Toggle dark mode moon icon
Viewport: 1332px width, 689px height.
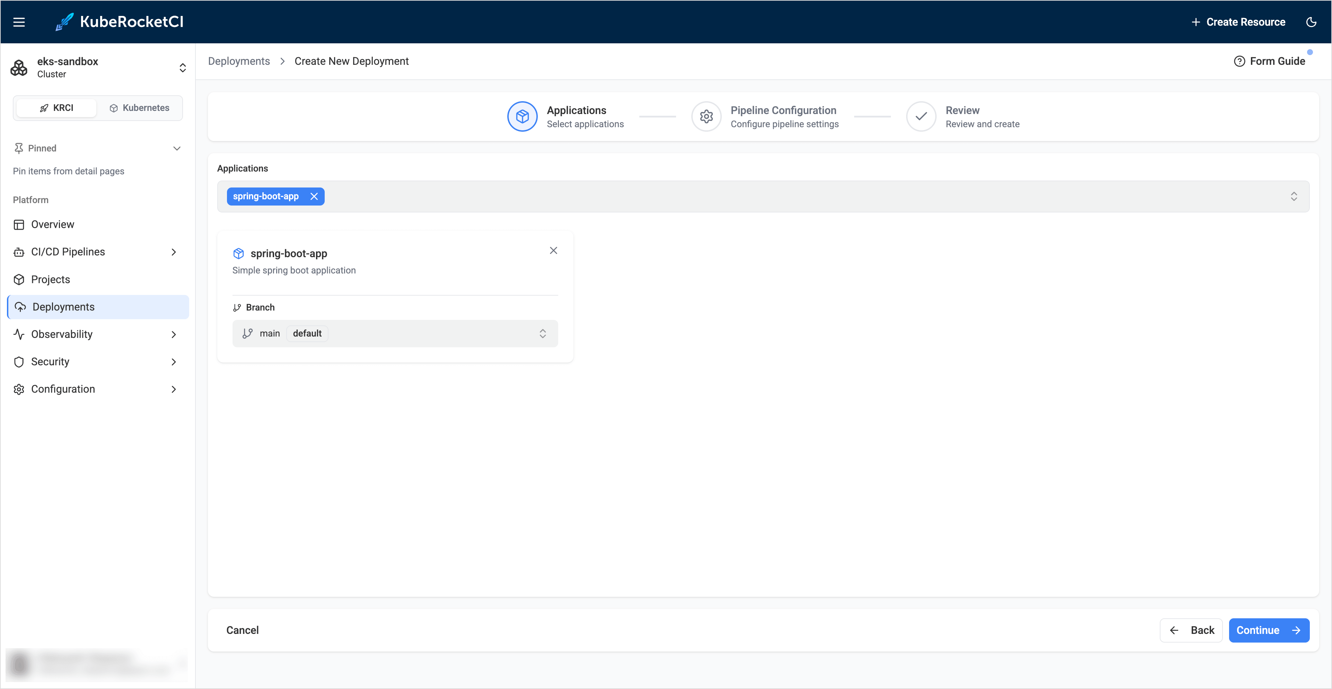pos(1311,22)
